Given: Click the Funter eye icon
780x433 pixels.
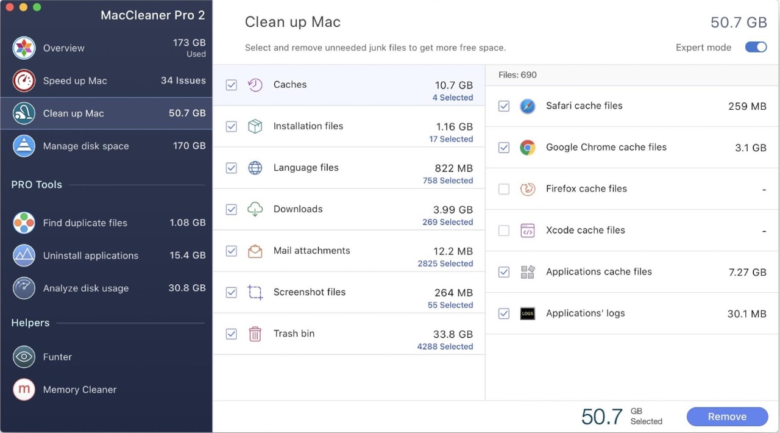Looking at the screenshot, I should [24, 357].
